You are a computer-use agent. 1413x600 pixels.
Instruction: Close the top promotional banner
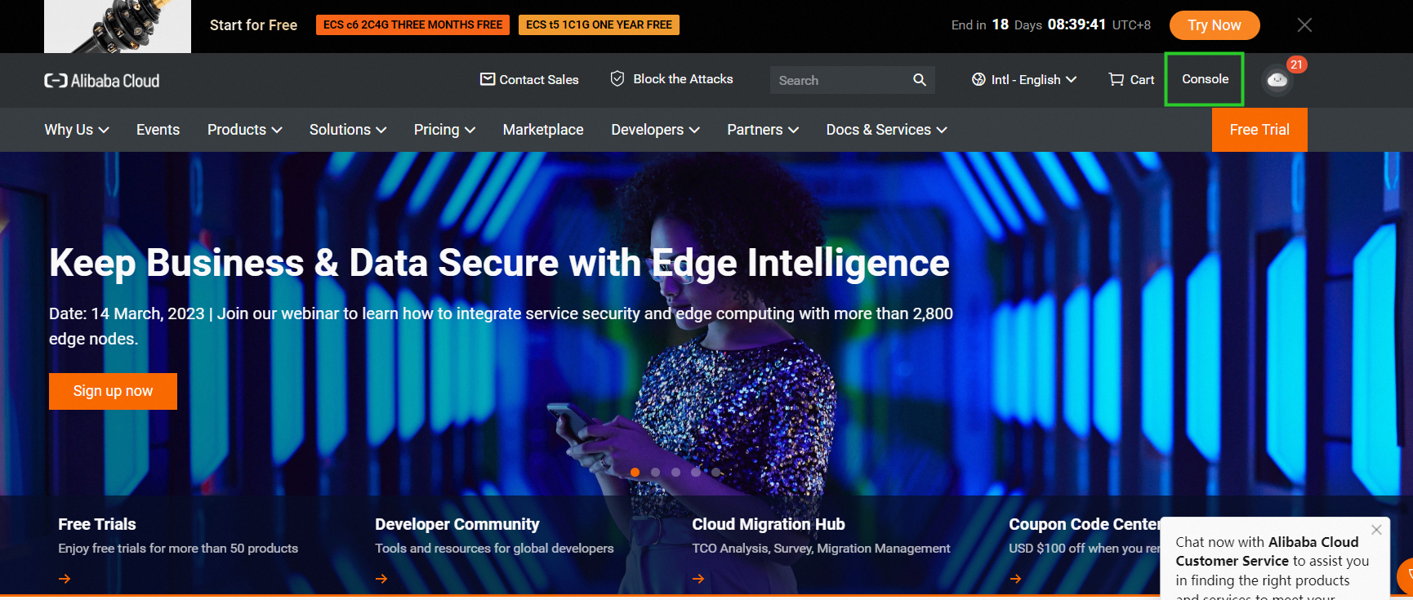coord(1304,25)
